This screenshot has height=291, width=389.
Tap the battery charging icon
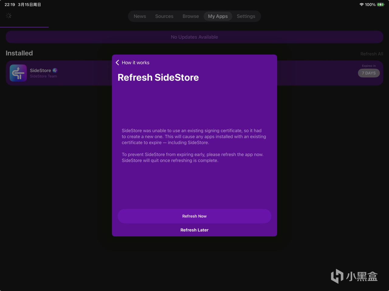point(380,5)
